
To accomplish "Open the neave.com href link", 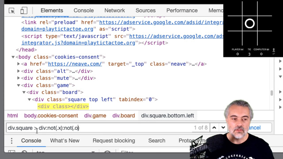I will tap(75, 64).
